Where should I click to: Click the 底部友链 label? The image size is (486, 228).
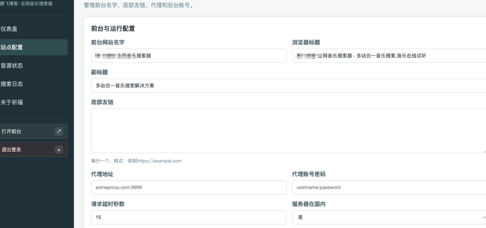pyautogui.click(x=103, y=102)
